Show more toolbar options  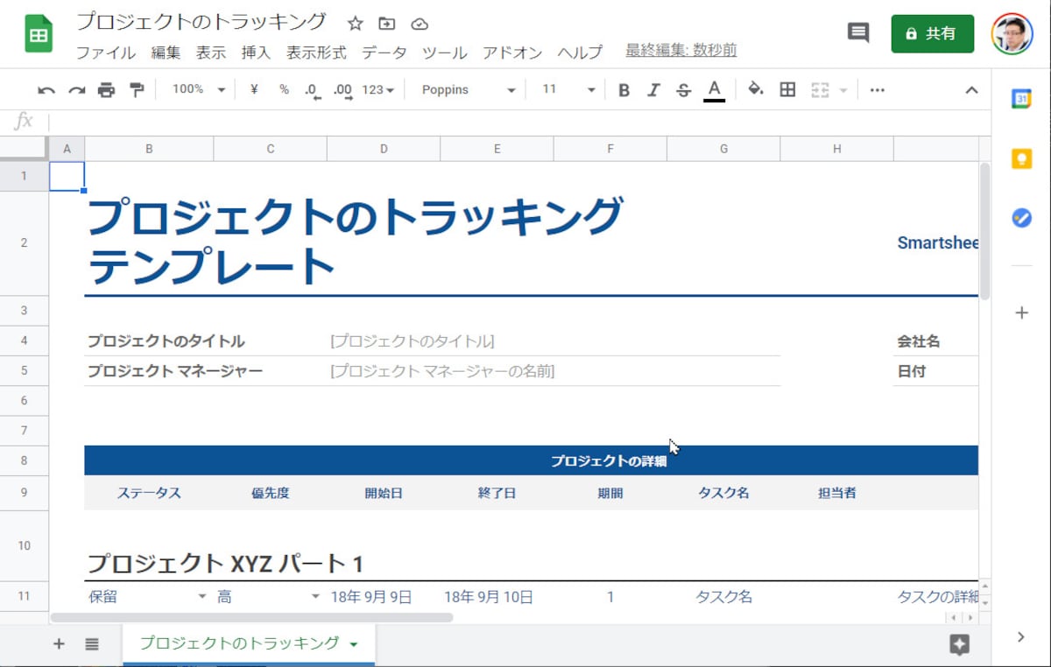coord(877,89)
